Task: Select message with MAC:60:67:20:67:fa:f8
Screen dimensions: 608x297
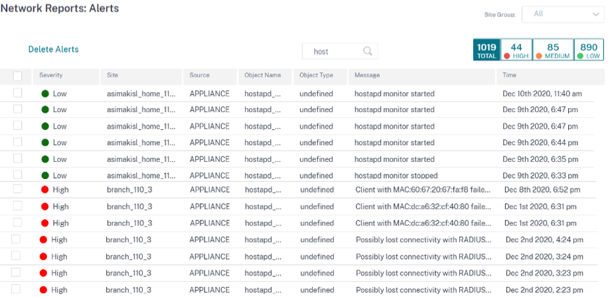Action: click(423, 190)
